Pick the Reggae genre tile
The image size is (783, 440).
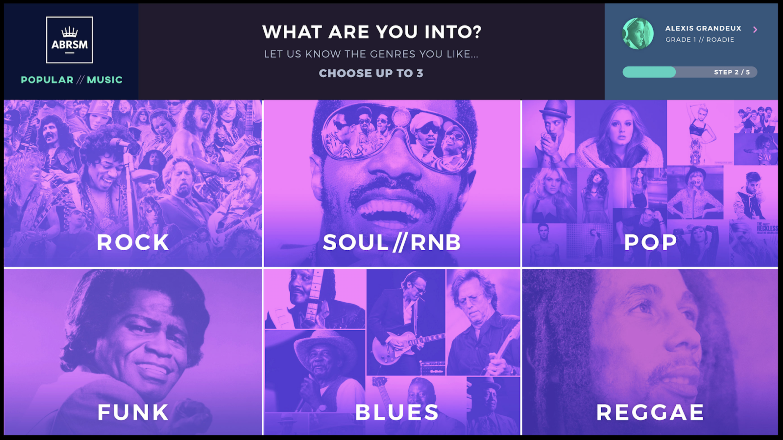[650, 352]
